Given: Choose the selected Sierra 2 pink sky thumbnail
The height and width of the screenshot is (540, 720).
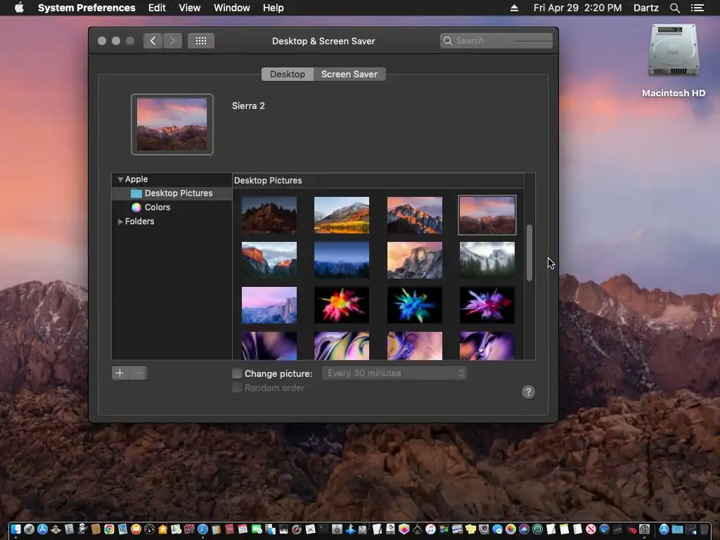Looking at the screenshot, I should 487,215.
